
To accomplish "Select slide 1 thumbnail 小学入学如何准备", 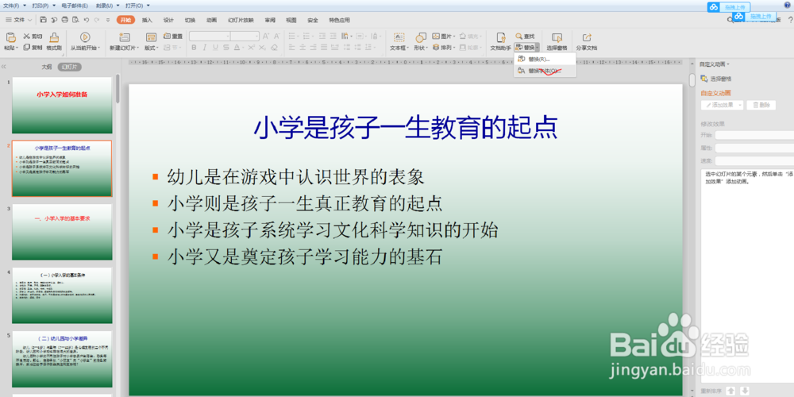I will click(62, 105).
